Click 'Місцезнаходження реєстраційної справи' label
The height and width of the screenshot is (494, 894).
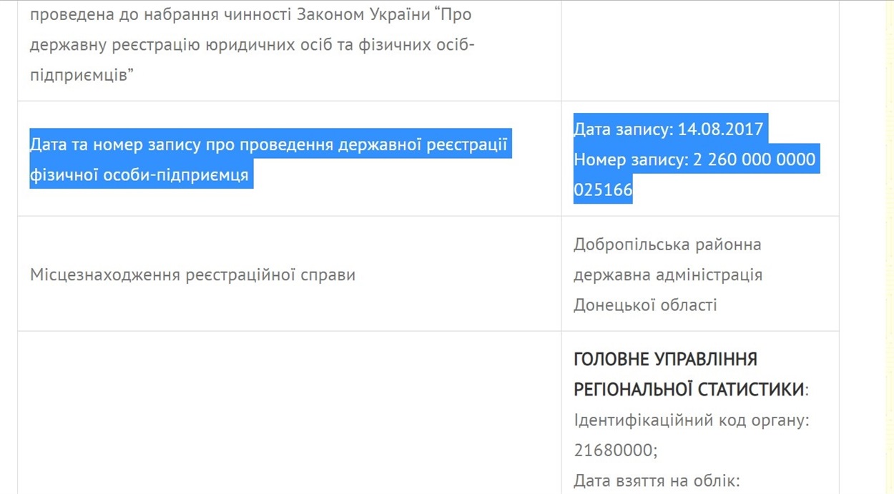[x=192, y=275]
